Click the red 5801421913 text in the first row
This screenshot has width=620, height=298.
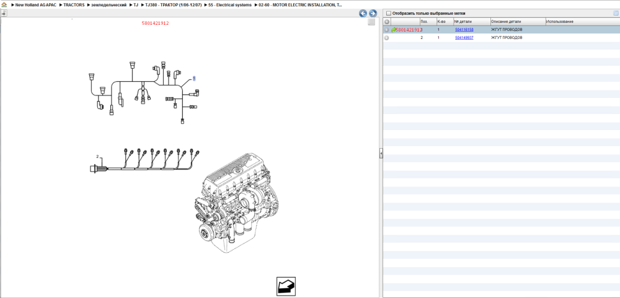pos(409,30)
